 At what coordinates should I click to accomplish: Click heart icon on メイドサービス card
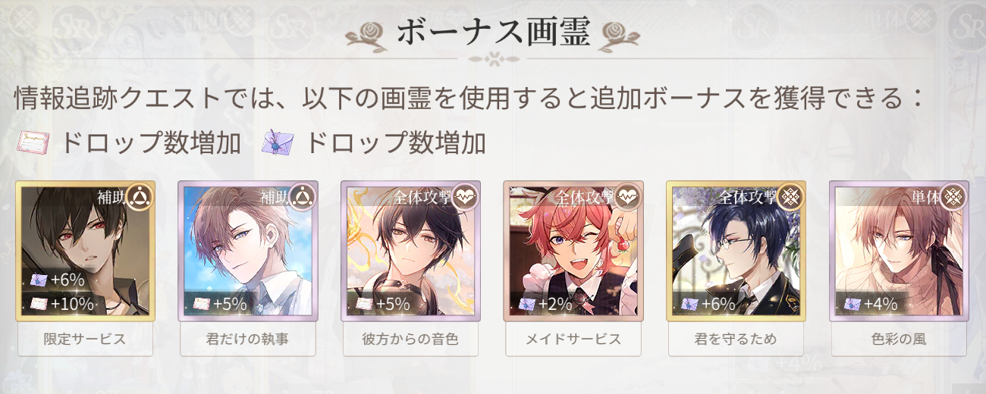[628, 198]
